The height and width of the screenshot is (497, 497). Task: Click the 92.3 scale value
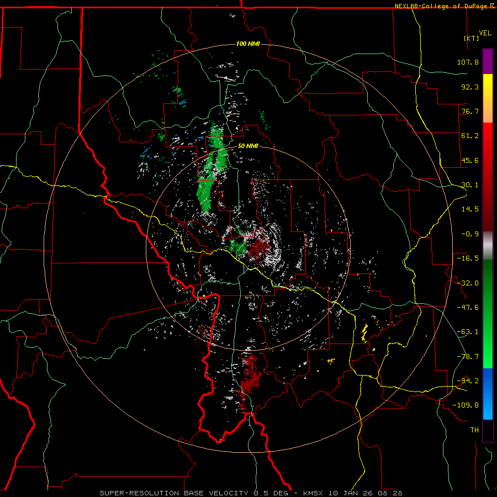tap(470, 87)
